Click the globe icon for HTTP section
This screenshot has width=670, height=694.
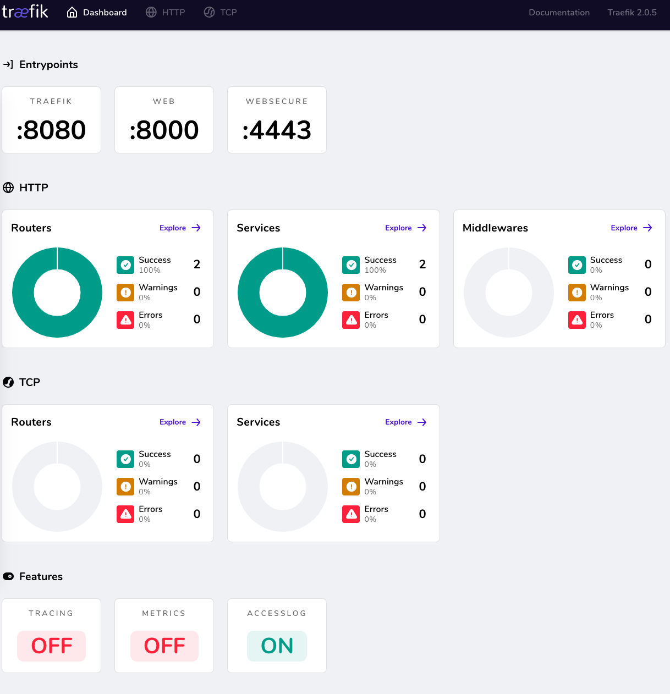pyautogui.click(x=8, y=188)
